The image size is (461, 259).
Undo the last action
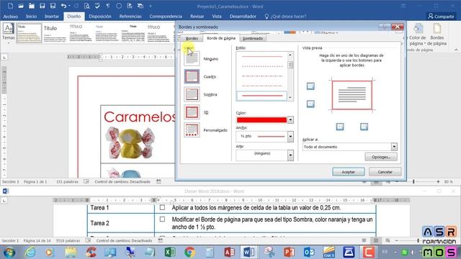coord(63,6)
